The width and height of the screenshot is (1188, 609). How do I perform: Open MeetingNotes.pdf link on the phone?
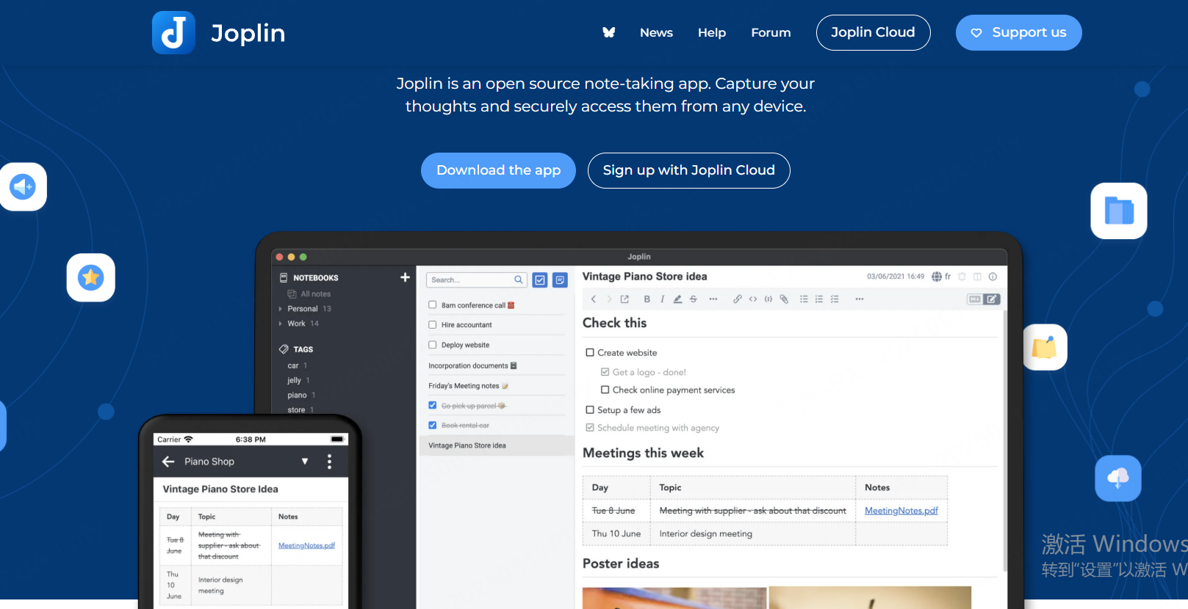click(306, 545)
